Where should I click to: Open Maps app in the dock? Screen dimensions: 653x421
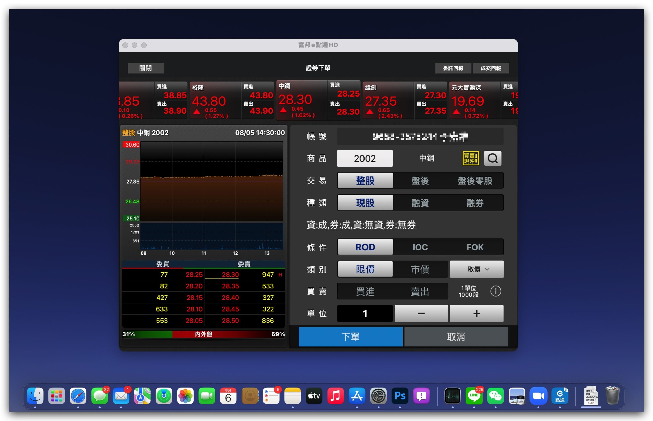(x=142, y=395)
